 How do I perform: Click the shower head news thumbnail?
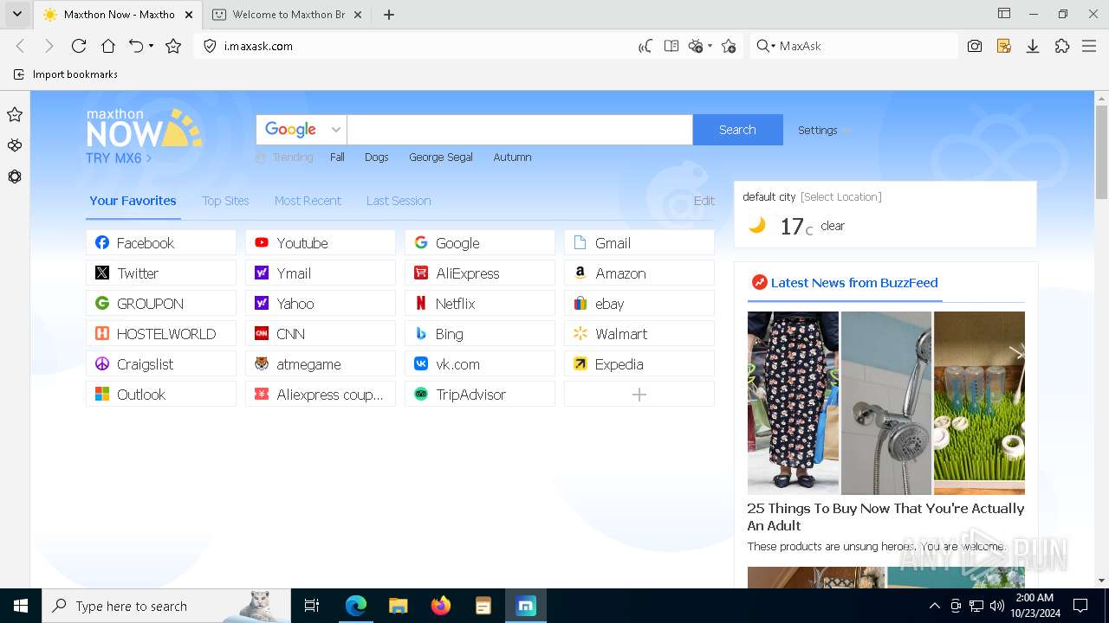[886, 402]
